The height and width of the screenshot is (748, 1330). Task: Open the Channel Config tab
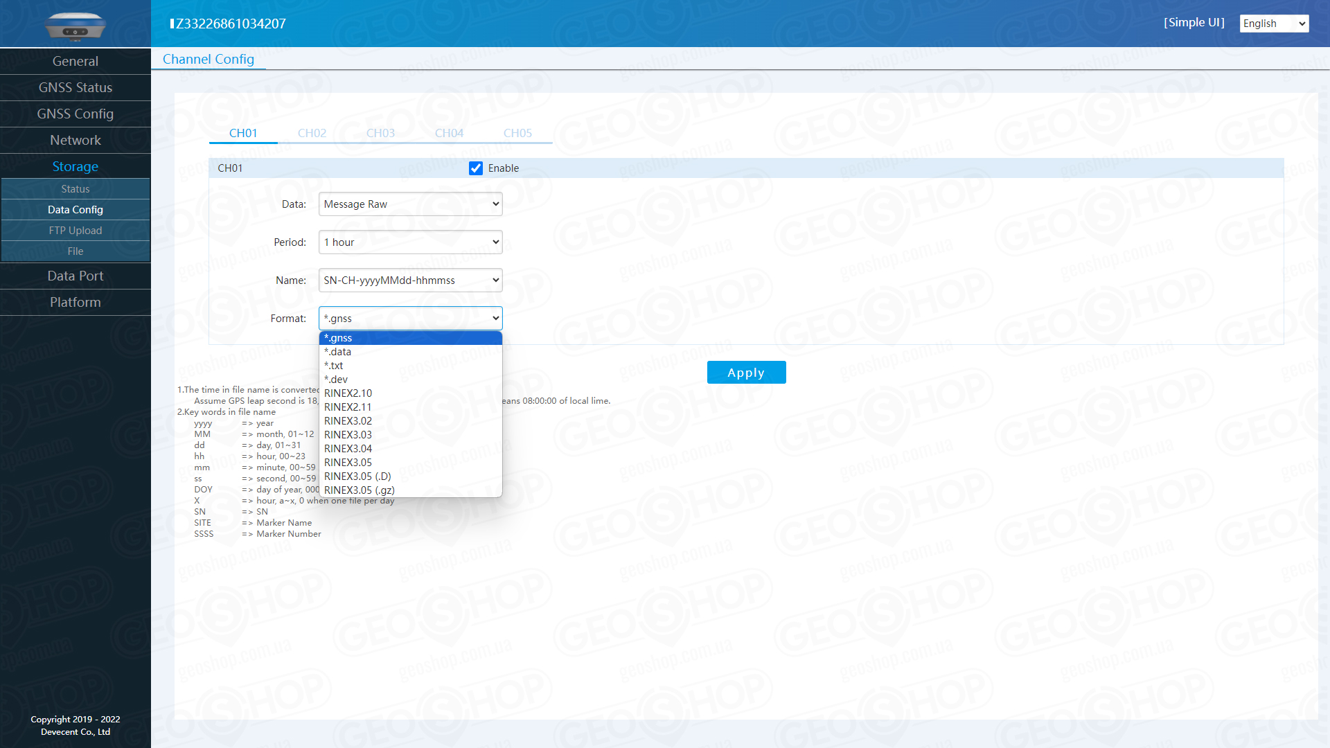(209, 59)
